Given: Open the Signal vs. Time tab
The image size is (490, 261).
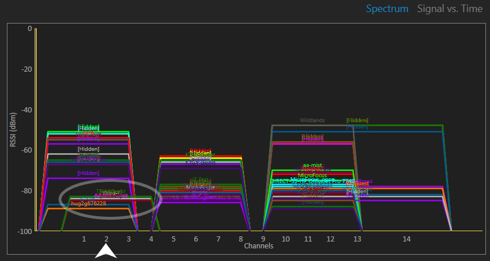Looking at the screenshot, I should pyautogui.click(x=450, y=9).
